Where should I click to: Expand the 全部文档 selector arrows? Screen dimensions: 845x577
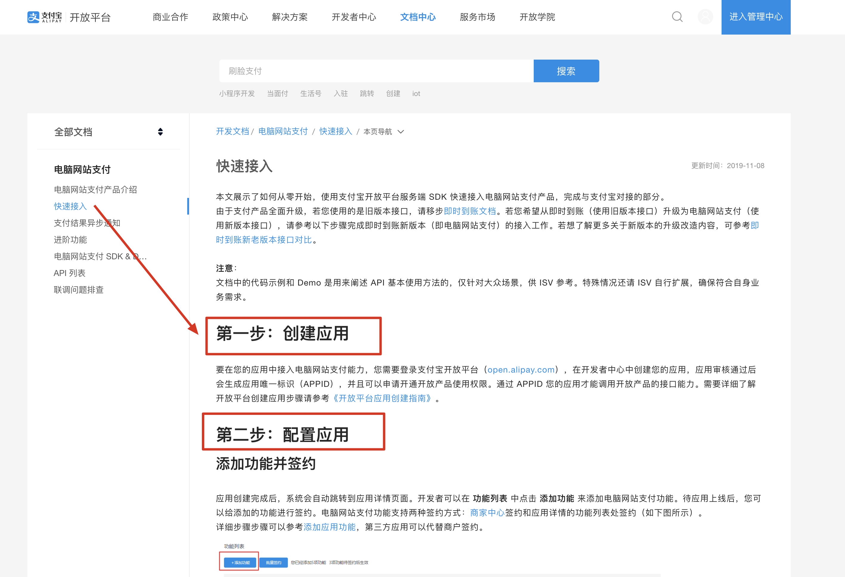(160, 131)
